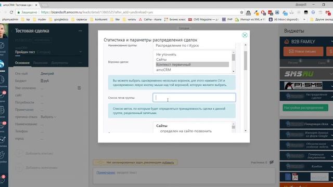This screenshot has height=187, width=333.
Task: Click the responsible user 'Дмитрий'
Action: 47,74
